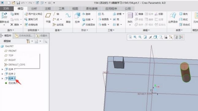Open the 操作 group dropdown

click(11, 30)
